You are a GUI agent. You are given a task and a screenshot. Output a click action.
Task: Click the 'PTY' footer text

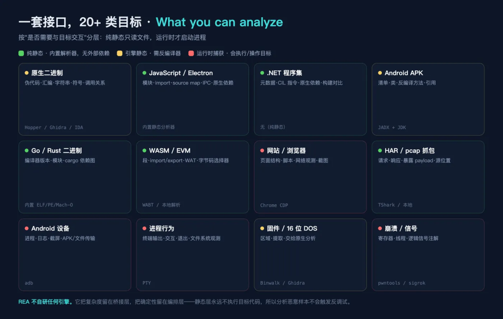147,283
